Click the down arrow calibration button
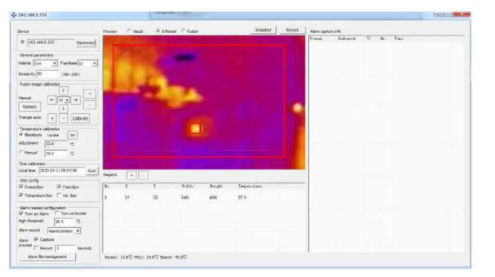The height and width of the screenshot is (277, 495). [63, 109]
